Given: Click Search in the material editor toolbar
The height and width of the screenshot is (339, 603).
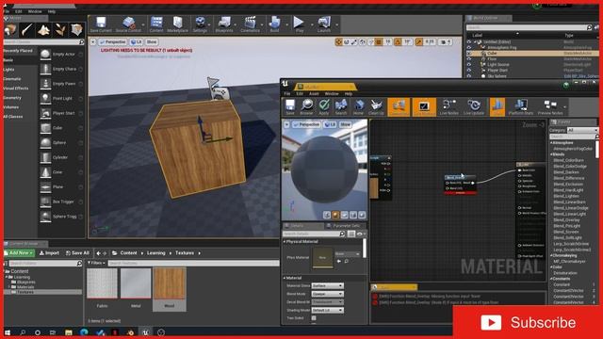Looking at the screenshot, I should coord(341,106).
